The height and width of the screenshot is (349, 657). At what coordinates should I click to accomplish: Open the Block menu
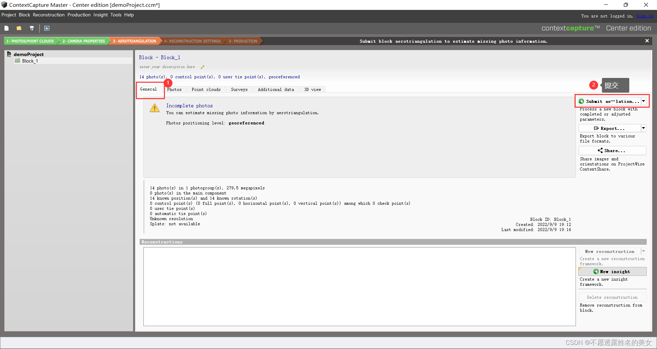click(24, 15)
